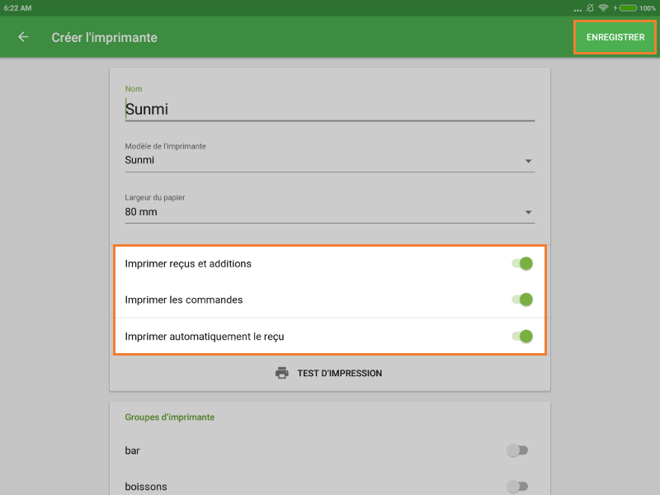Tap the Groupes d'imprimante section header

tap(169, 417)
